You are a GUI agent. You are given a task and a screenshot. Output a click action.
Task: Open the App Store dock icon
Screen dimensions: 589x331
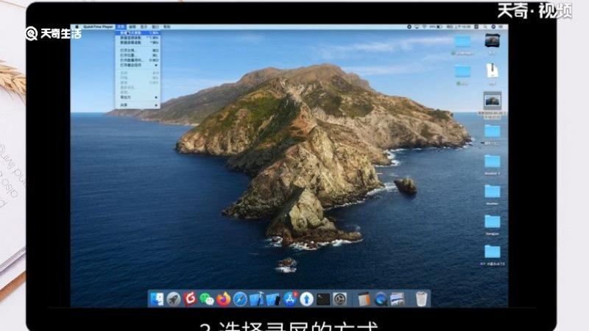[x=290, y=299]
